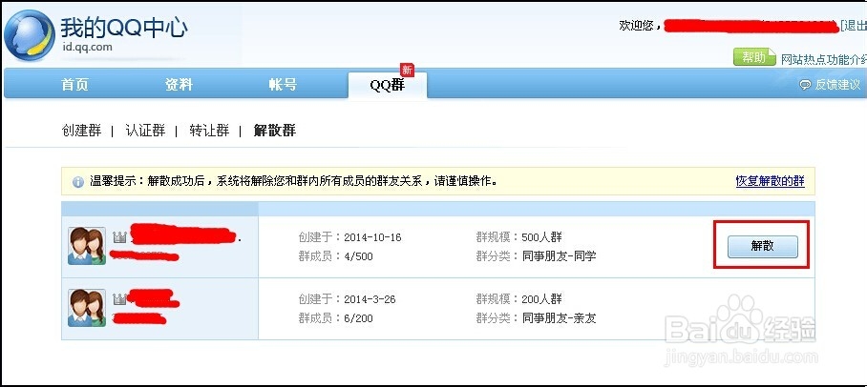The image size is (867, 387).
Task: Switch to the 帐号 tab
Action: (283, 85)
